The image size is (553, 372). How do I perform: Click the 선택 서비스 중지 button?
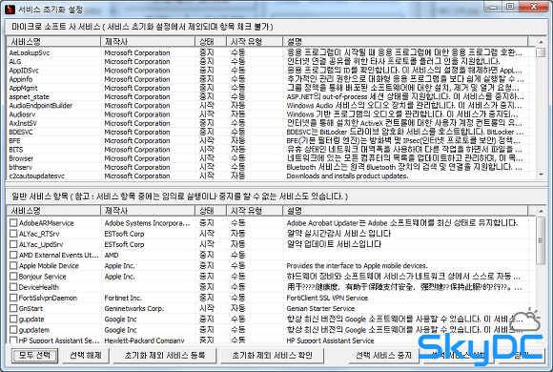click(x=383, y=356)
